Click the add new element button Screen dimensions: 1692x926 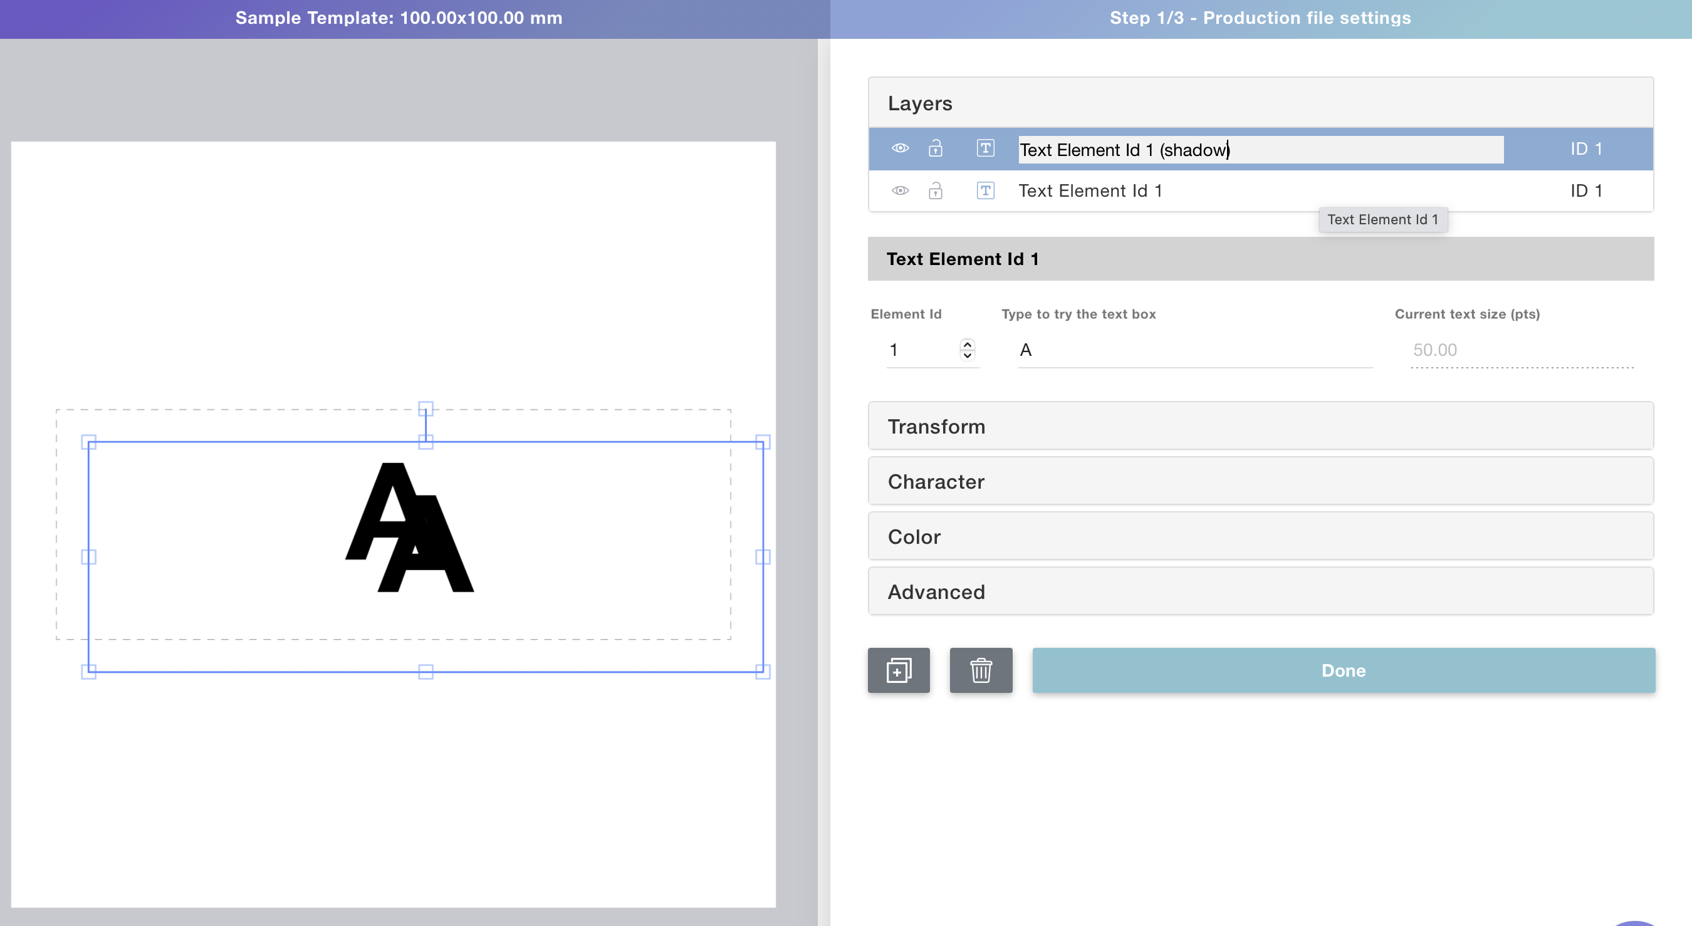pos(899,669)
